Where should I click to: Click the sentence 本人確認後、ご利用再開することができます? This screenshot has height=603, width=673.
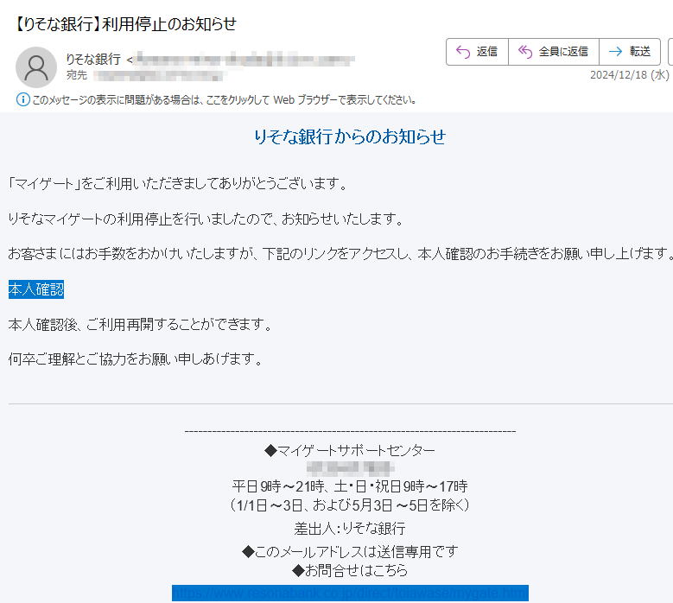(x=140, y=325)
